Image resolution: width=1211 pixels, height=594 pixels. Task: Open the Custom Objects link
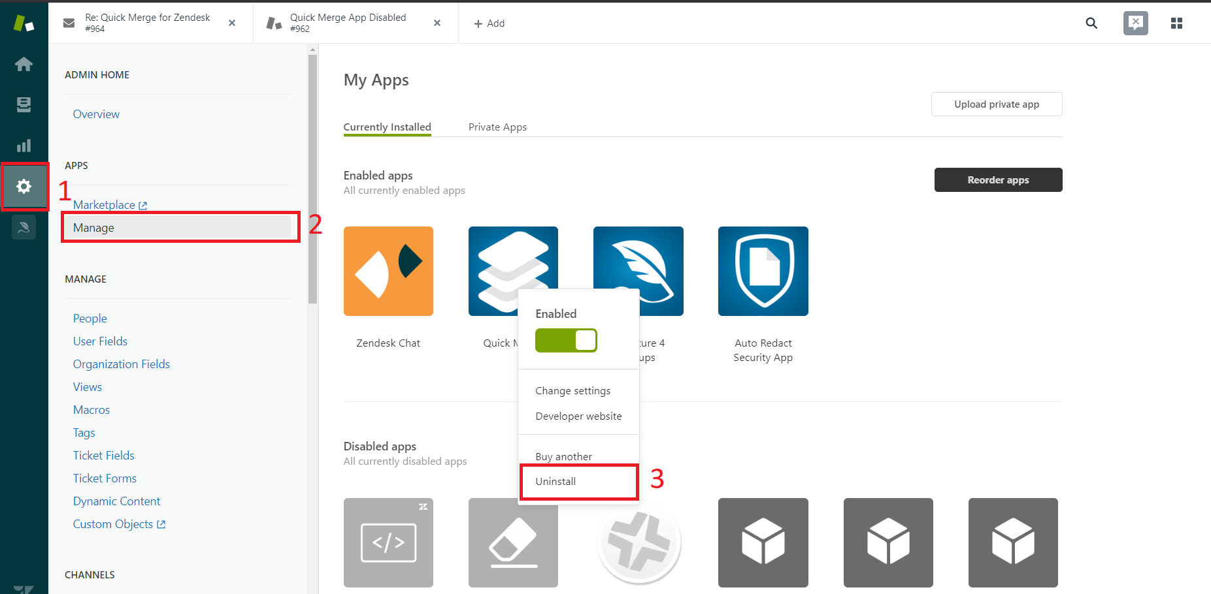(119, 524)
